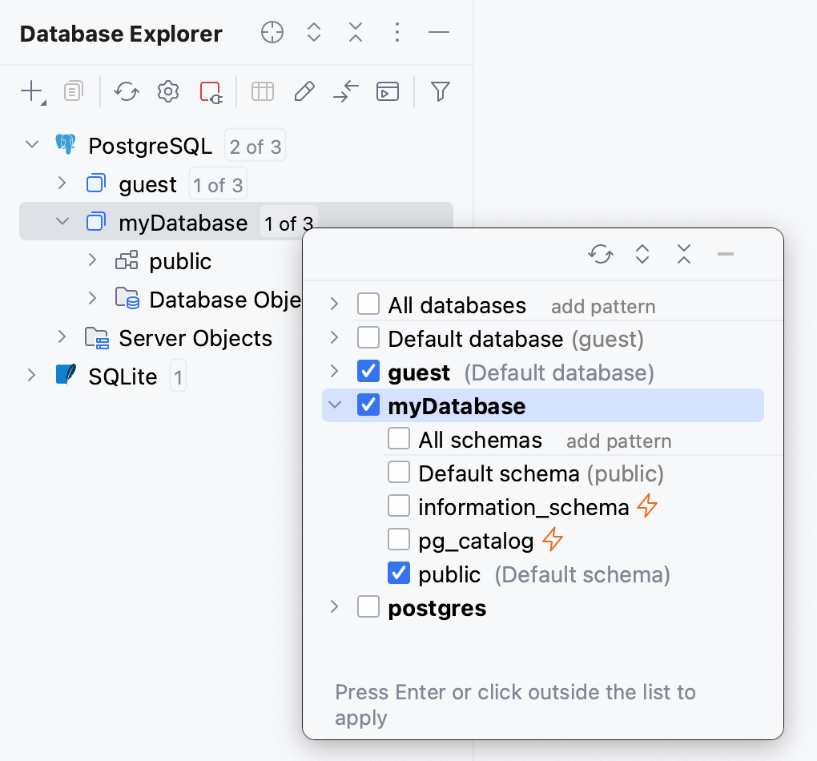
Task: Refresh the database connection
Action: (x=126, y=91)
